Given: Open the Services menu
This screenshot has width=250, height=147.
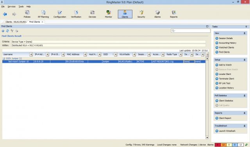Looking at the screenshot, I should click(x=11, y=7).
